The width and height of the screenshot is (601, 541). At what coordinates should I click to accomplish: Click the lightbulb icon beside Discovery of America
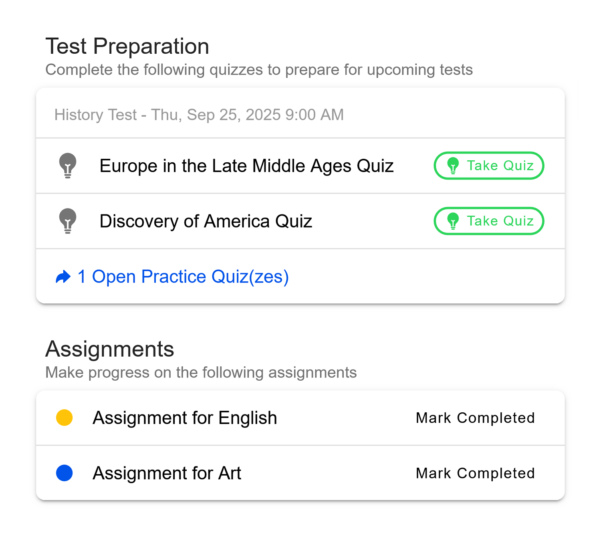68,221
